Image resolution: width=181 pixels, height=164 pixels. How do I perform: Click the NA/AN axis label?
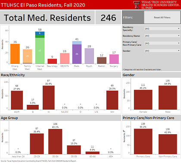(x=65, y=112)
